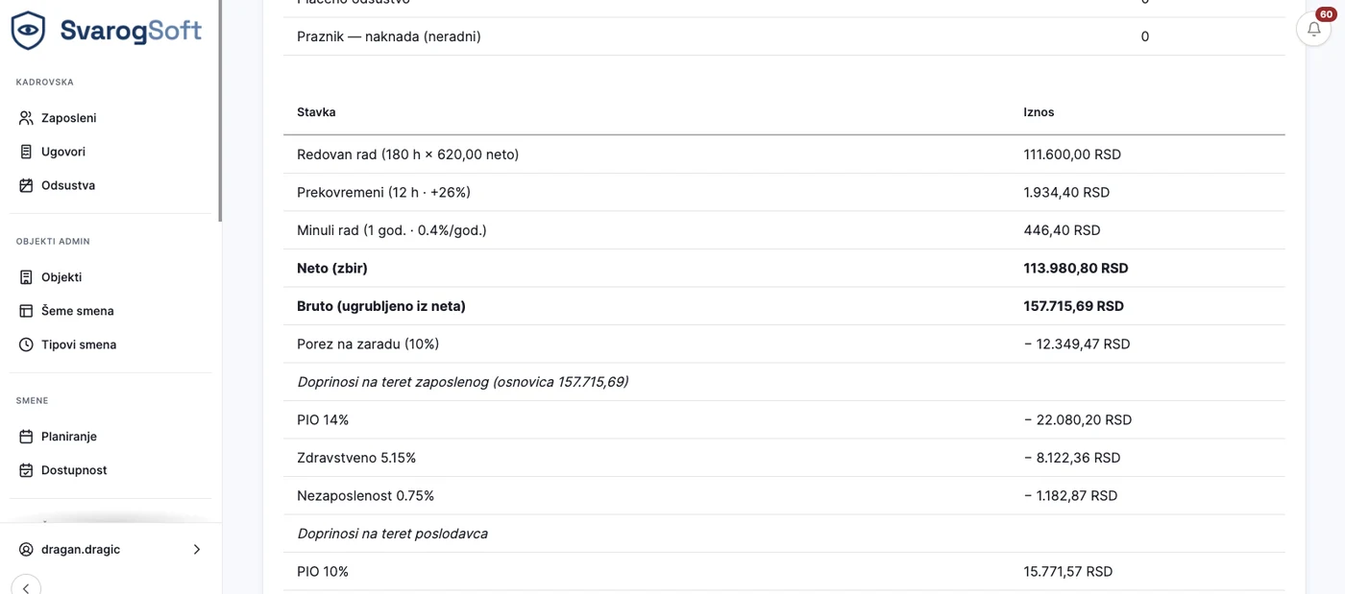The image size is (1345, 594).
Task: Click the Zaposleni people icon
Action: 26,118
